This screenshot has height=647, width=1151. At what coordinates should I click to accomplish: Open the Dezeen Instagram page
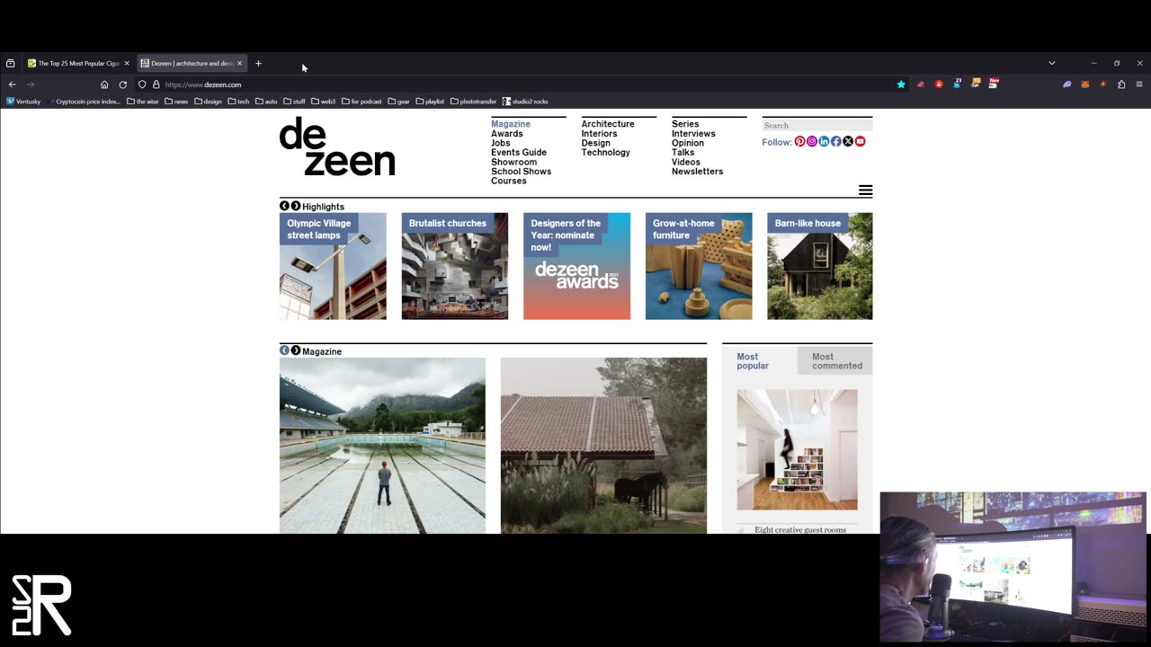pyautogui.click(x=812, y=142)
